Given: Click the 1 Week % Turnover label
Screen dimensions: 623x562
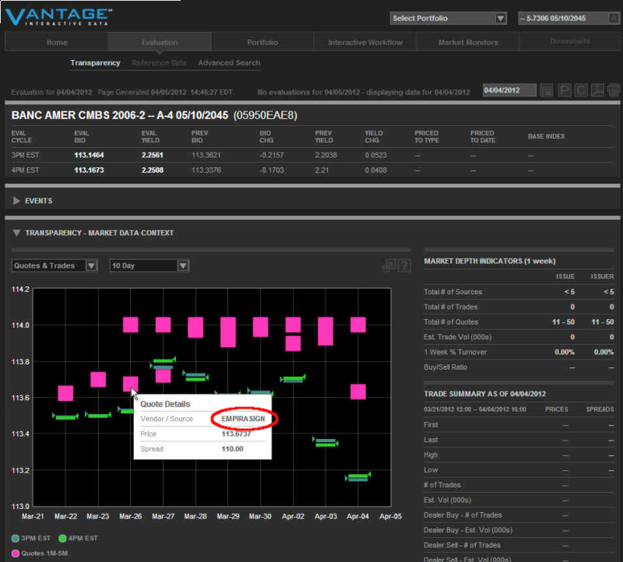Looking at the screenshot, I should (x=456, y=352).
